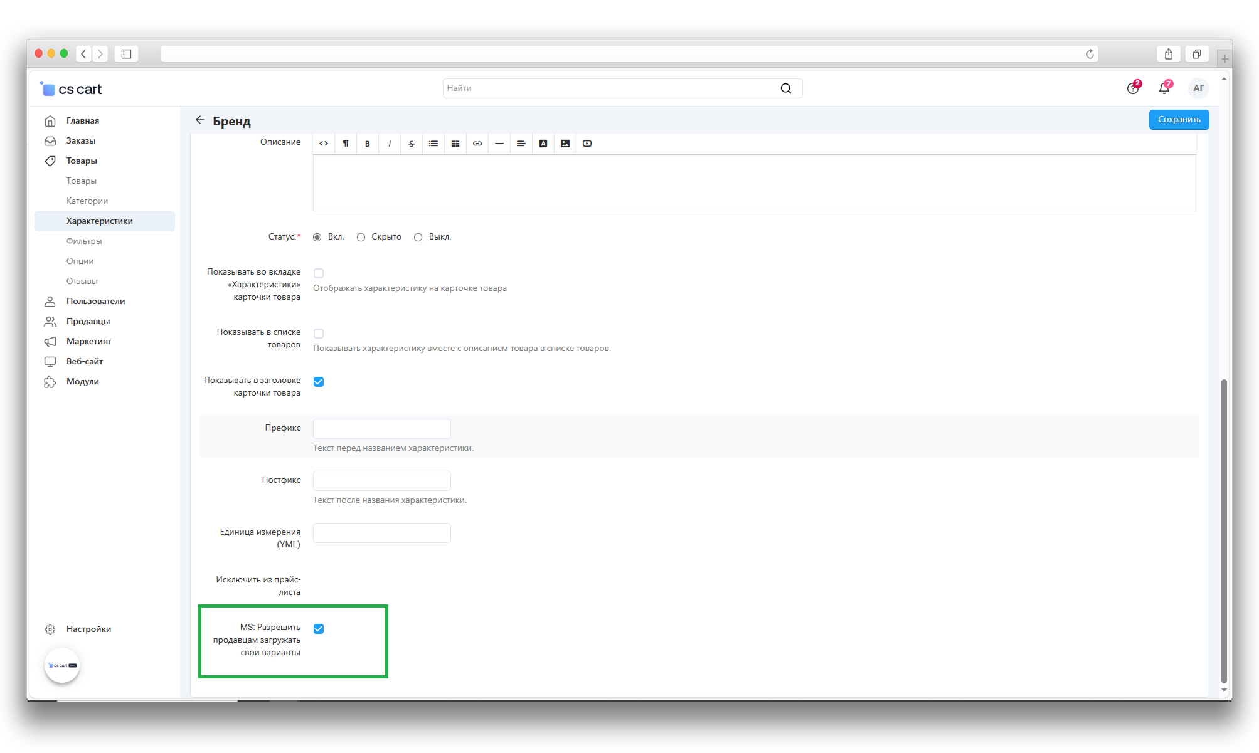Image resolution: width=1259 pixels, height=753 pixels.
Task: Insert an image in the description editor
Action: [x=565, y=144]
